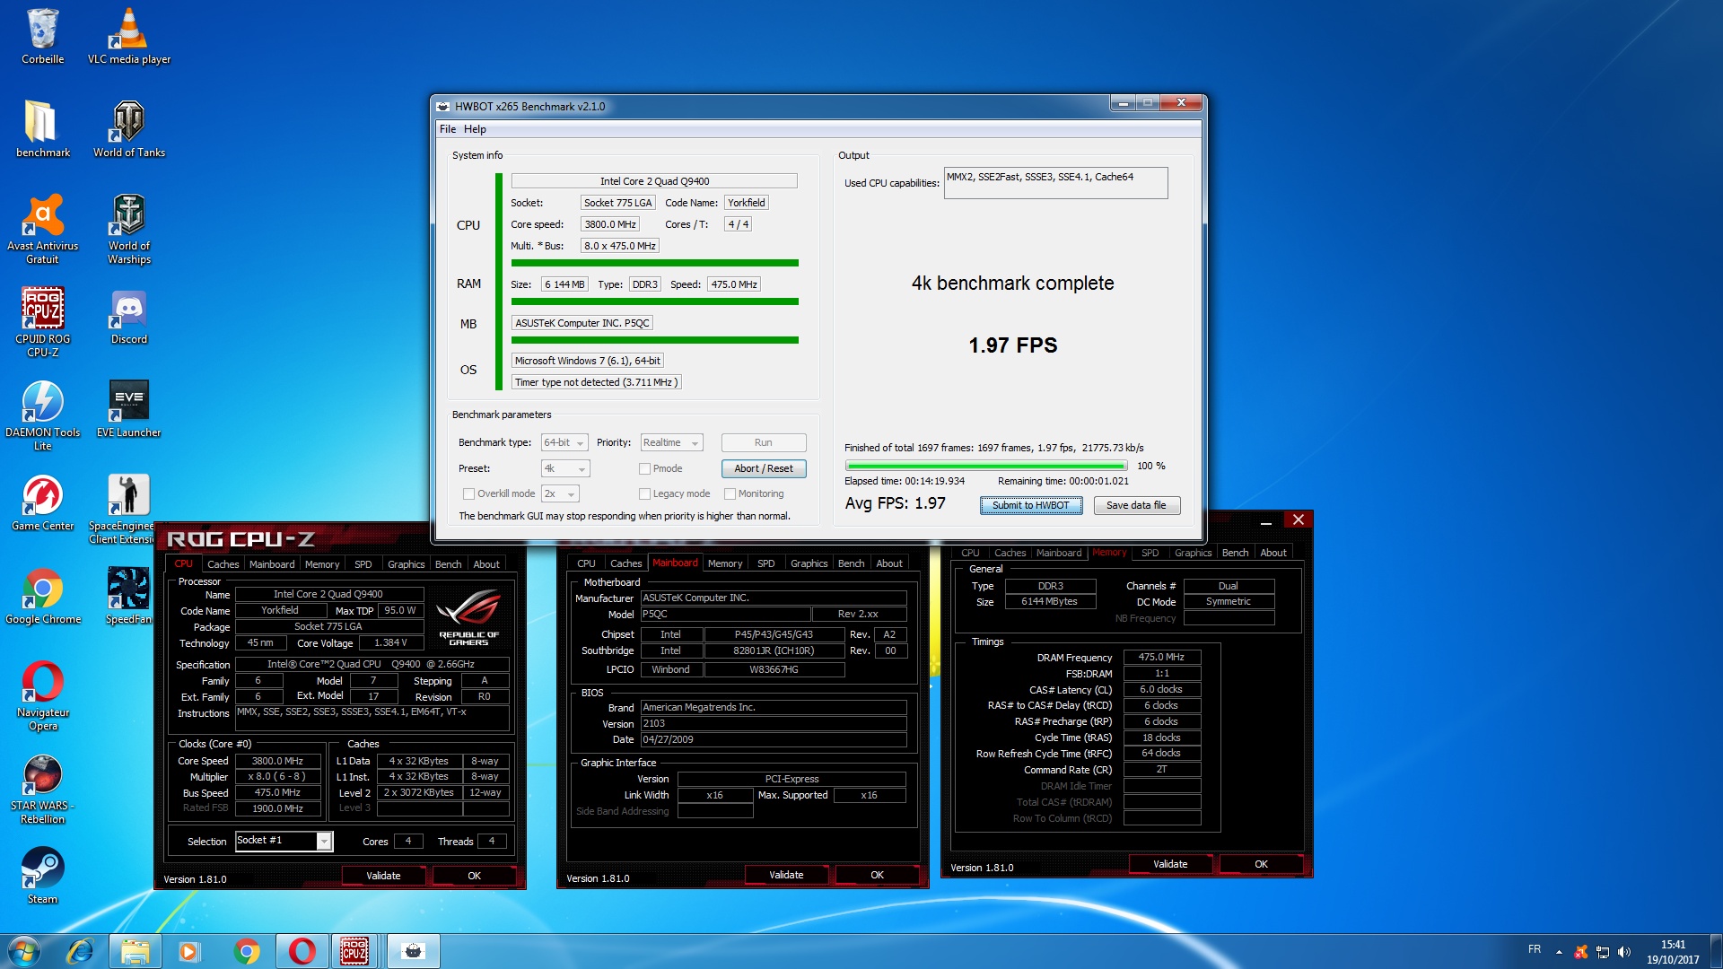The height and width of the screenshot is (969, 1723).
Task: Click the CPU-Z Specification field
Action: (x=372, y=664)
